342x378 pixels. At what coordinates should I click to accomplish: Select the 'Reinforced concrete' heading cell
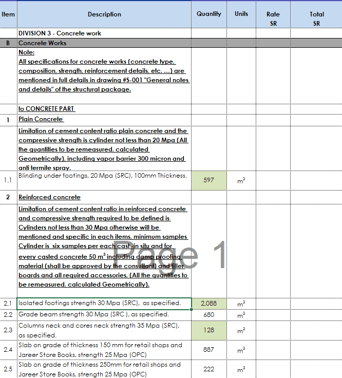point(104,197)
